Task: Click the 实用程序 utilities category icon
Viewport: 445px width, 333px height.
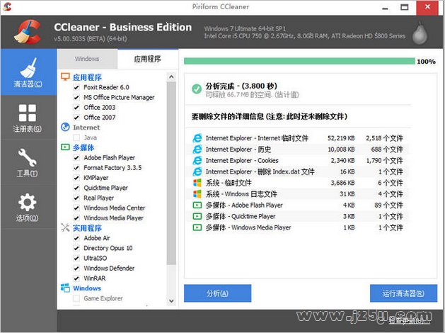Action: [65, 227]
